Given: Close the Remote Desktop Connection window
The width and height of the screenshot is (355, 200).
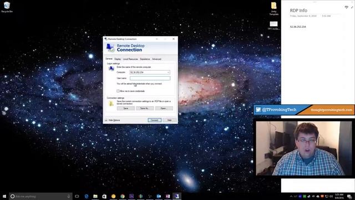Looking at the screenshot, I should pos(174,39).
